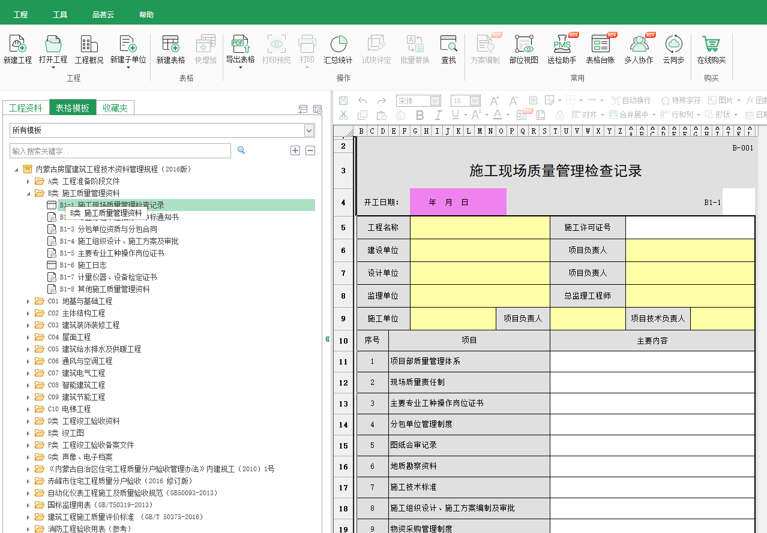767x533 pixels.
Task: Open the font color A picker
Action: tap(498, 115)
